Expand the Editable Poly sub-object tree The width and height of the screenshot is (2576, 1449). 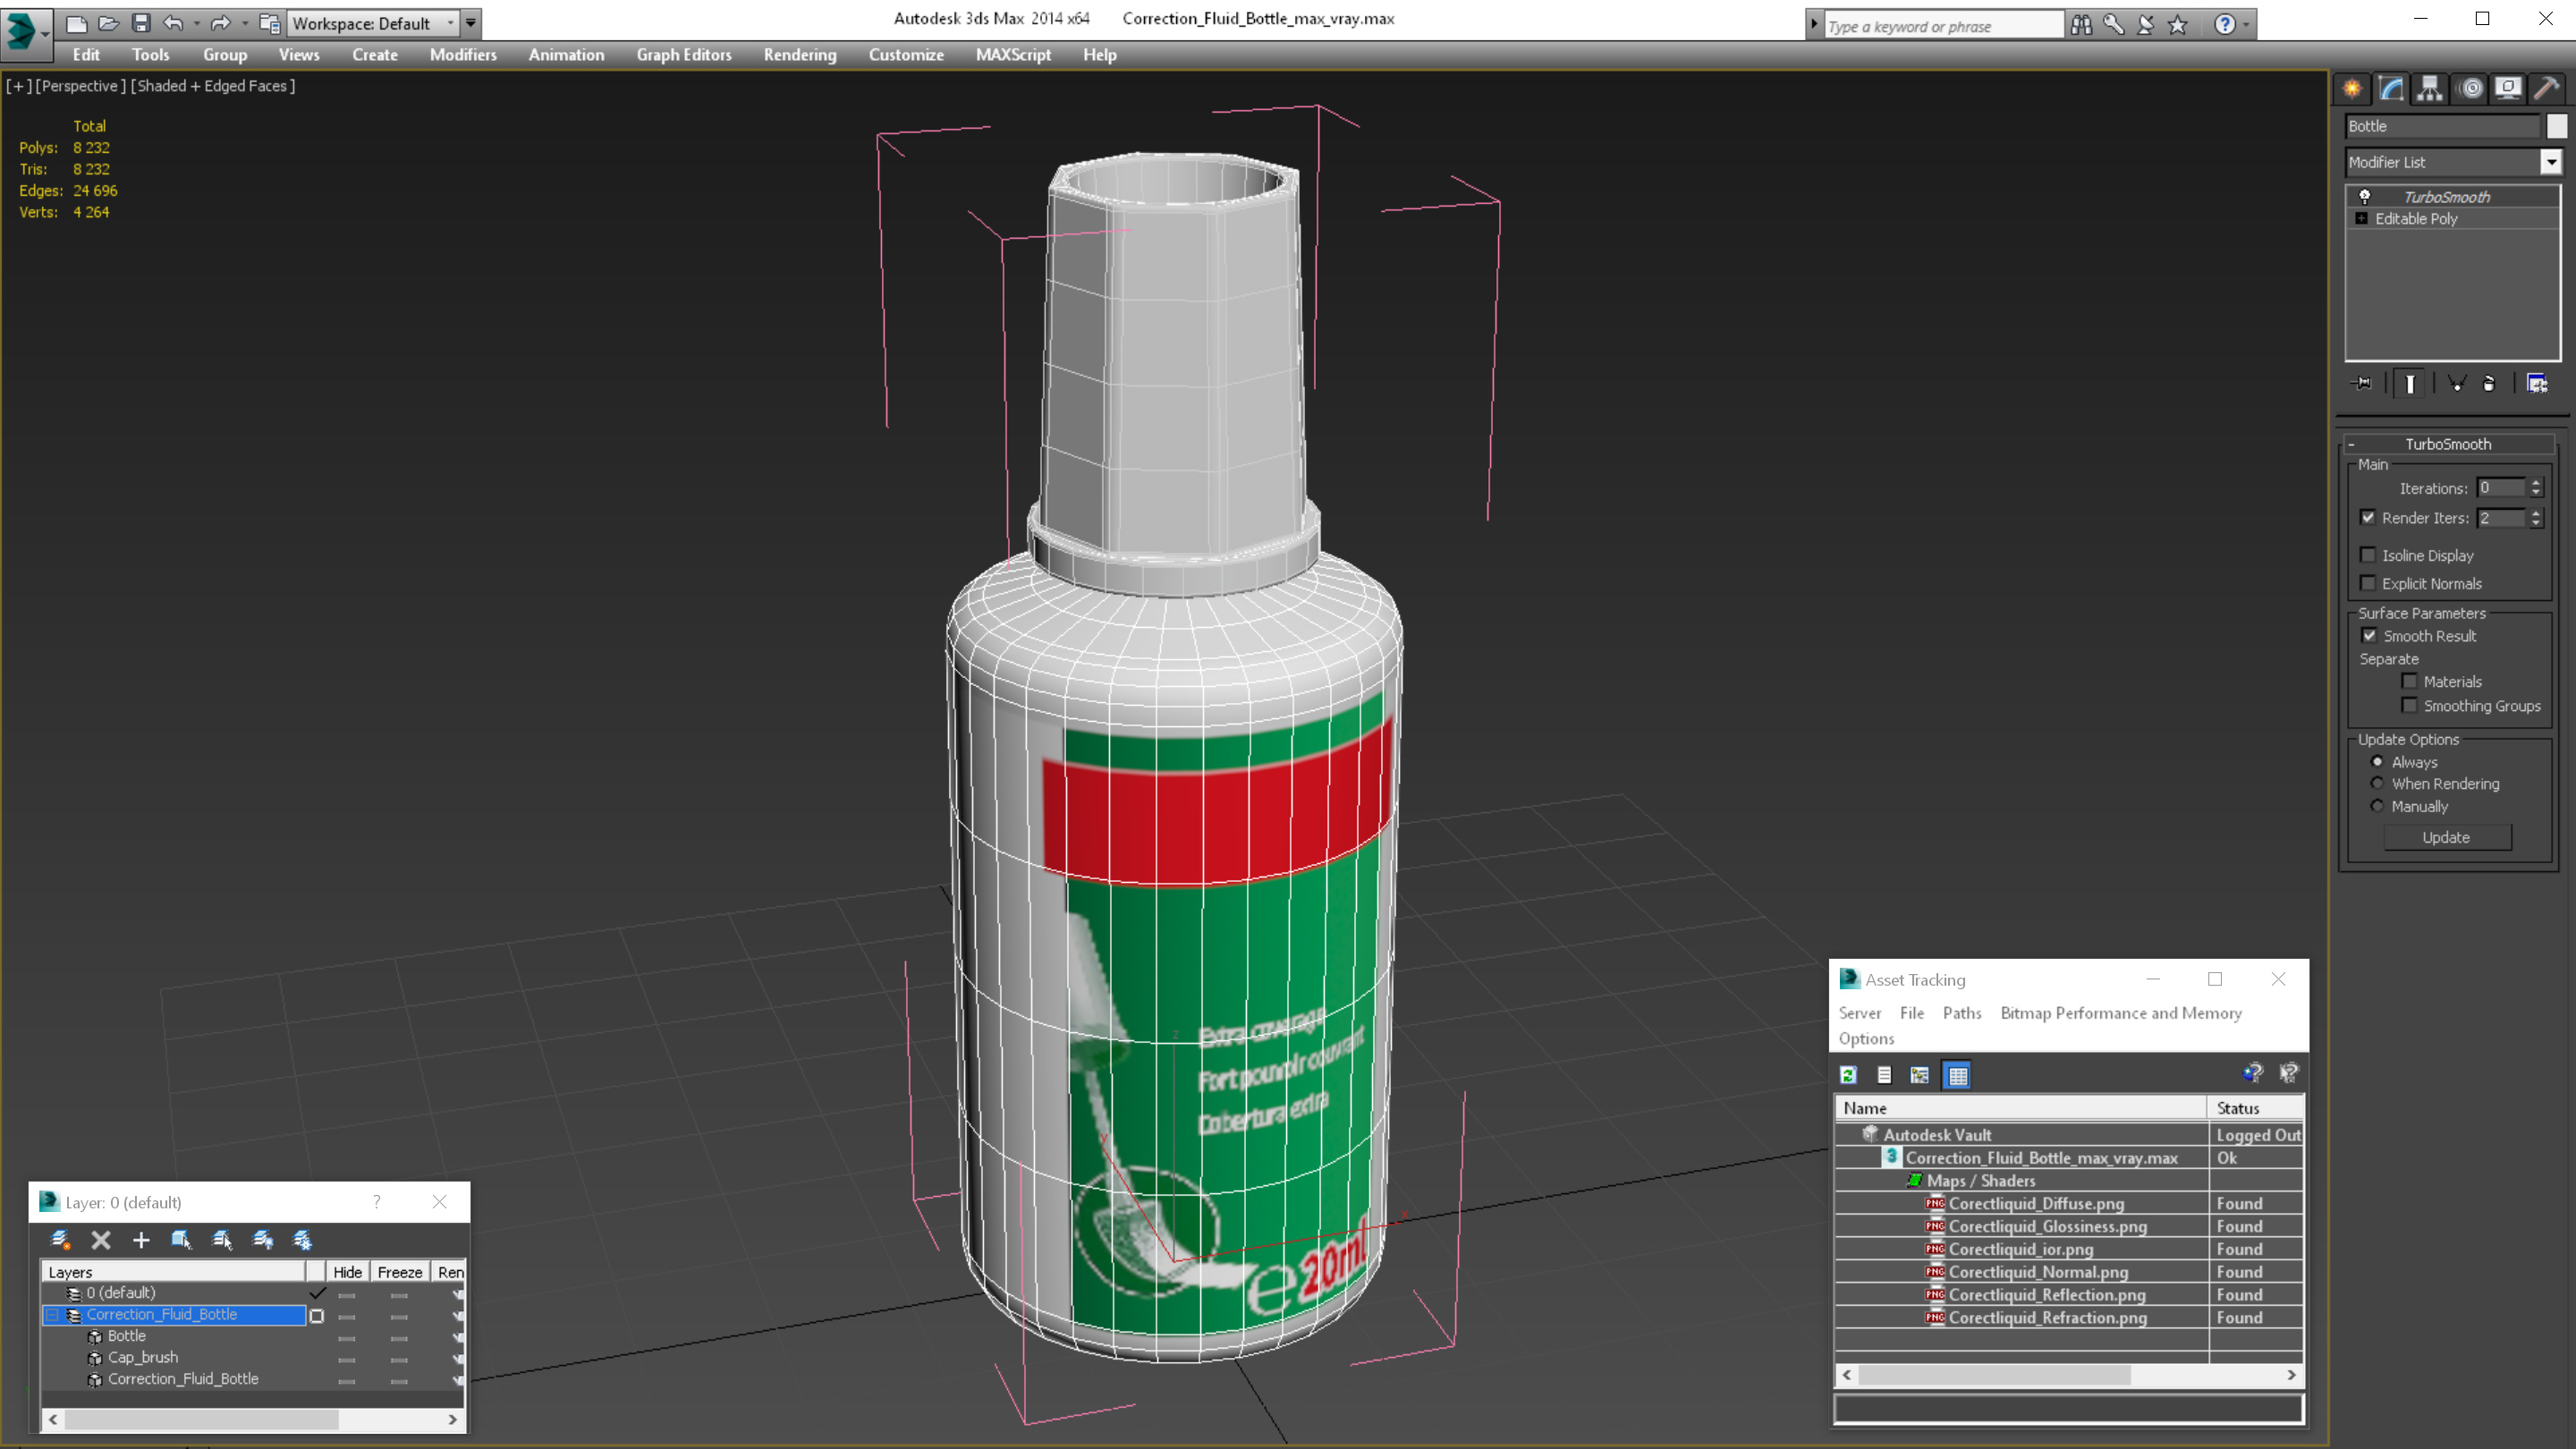coord(2362,218)
